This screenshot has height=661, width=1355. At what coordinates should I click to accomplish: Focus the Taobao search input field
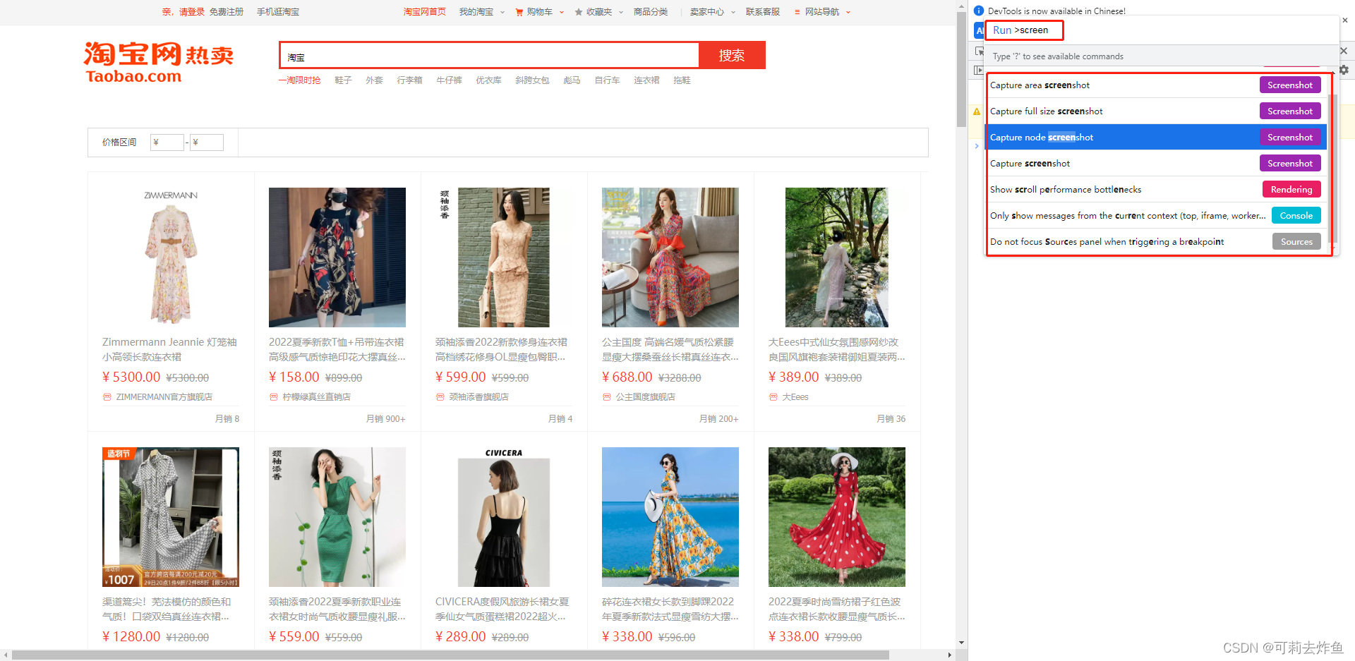tap(490, 56)
